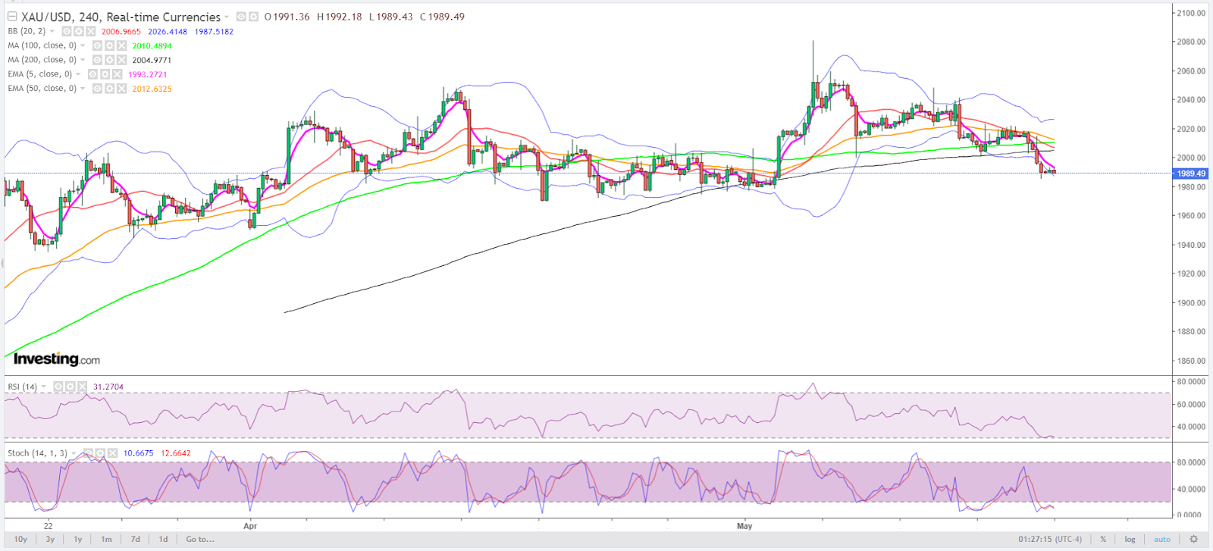Toggle visibility eye for XAU/USD main series
The image size is (1213, 551).
pos(241,17)
